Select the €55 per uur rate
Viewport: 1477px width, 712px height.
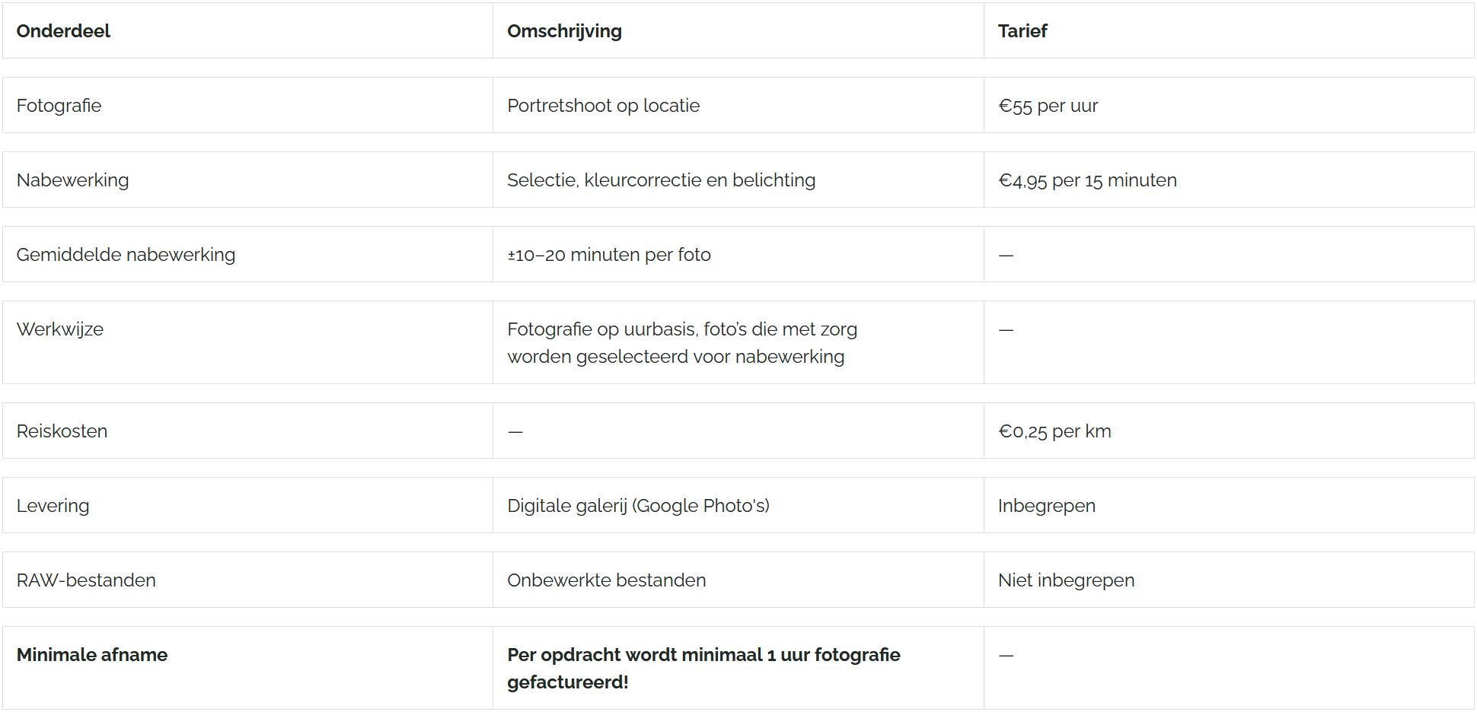[1048, 106]
